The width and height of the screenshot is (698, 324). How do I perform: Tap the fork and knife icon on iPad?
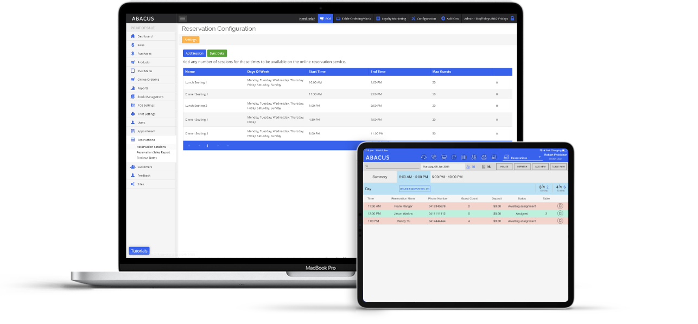click(473, 157)
